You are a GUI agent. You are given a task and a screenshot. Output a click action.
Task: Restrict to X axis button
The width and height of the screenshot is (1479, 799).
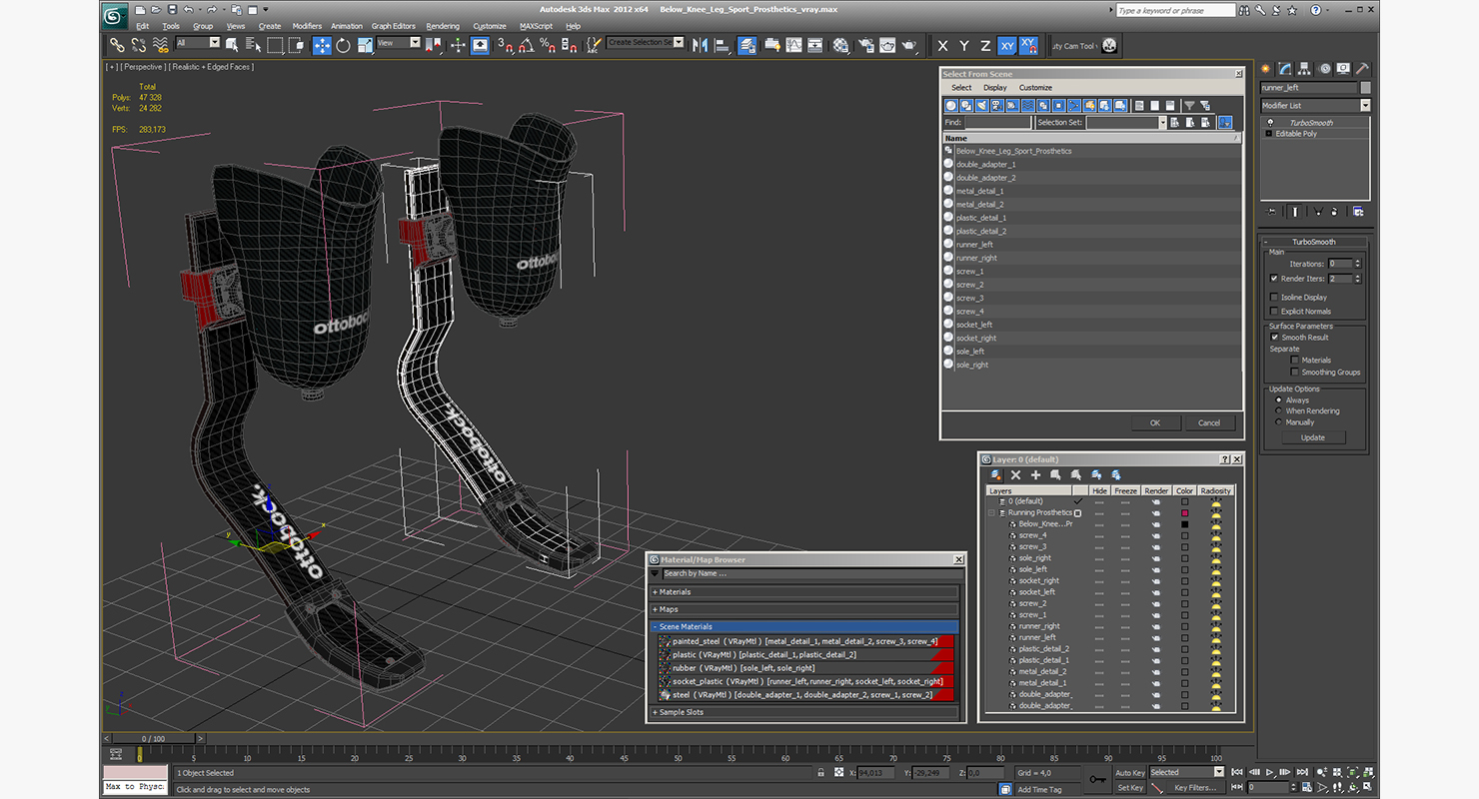tap(942, 45)
